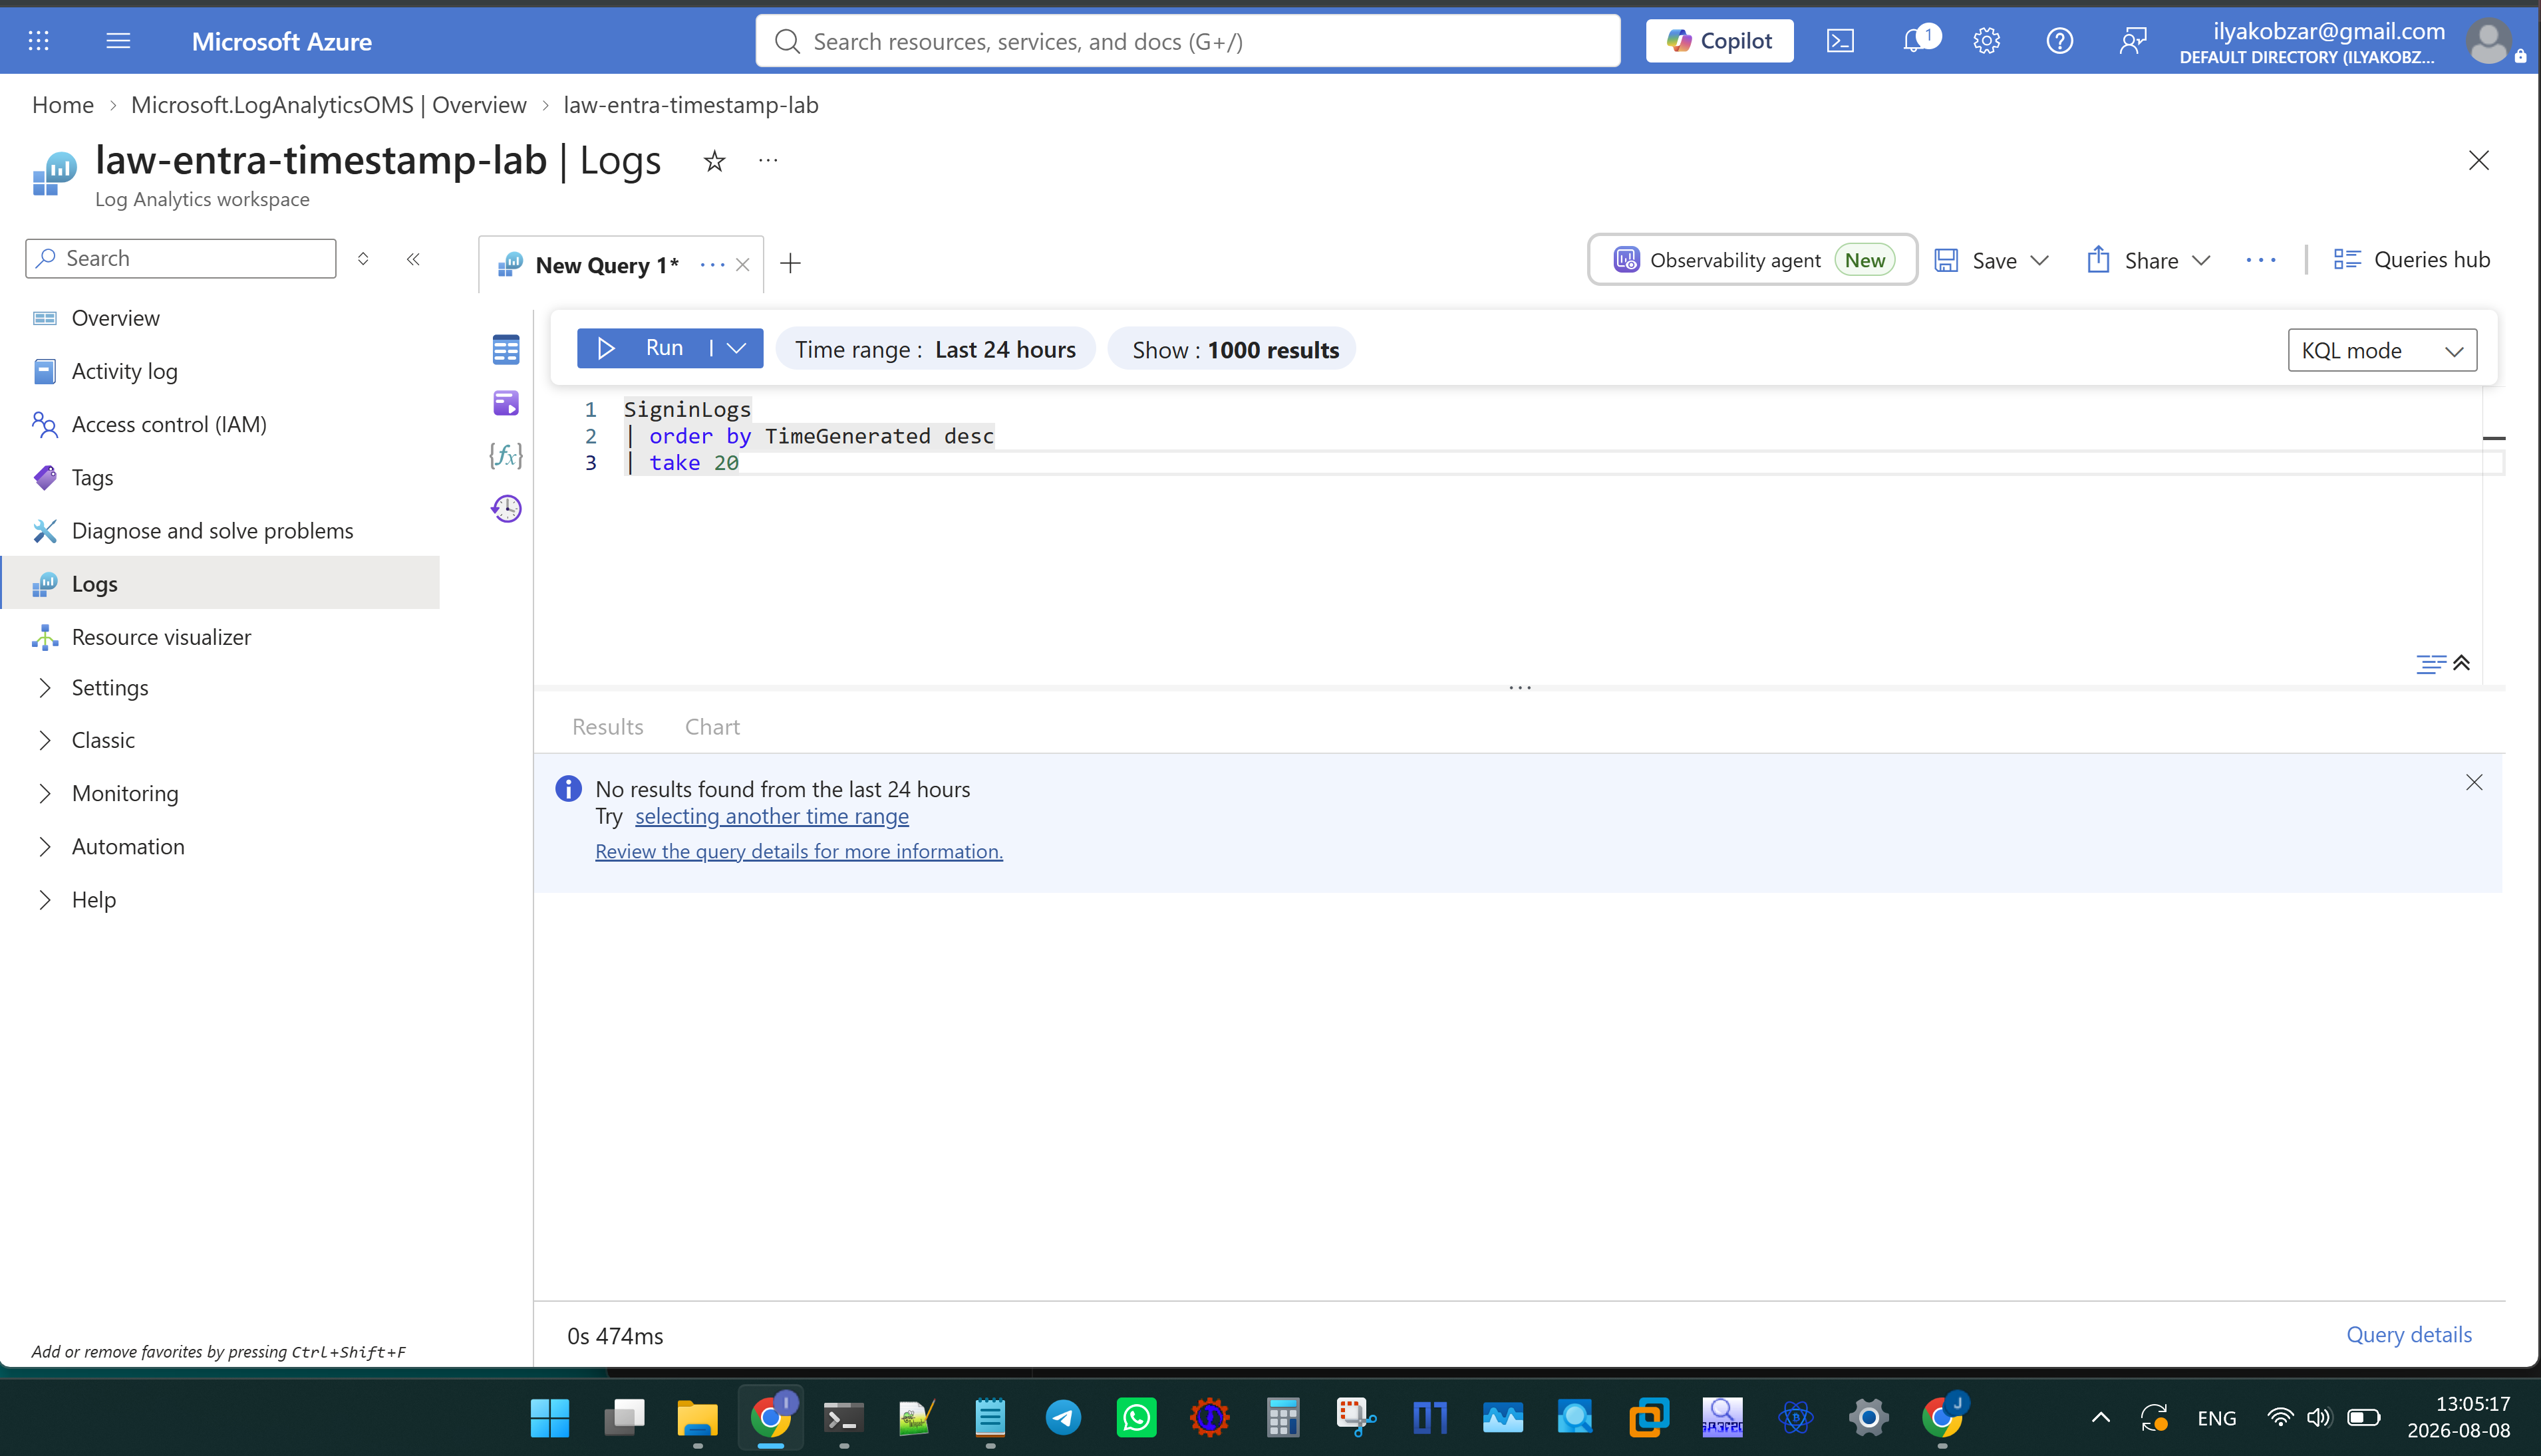
Task: Open the feedback icon in the header
Action: pos(2133,41)
